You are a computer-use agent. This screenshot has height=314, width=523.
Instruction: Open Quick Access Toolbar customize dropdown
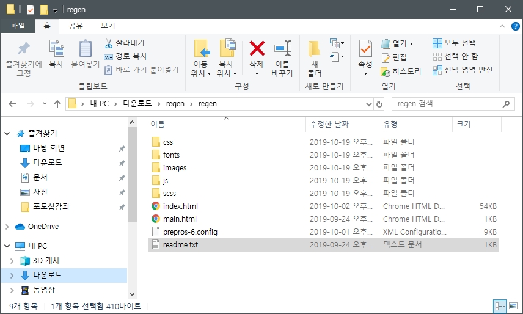[55, 10]
